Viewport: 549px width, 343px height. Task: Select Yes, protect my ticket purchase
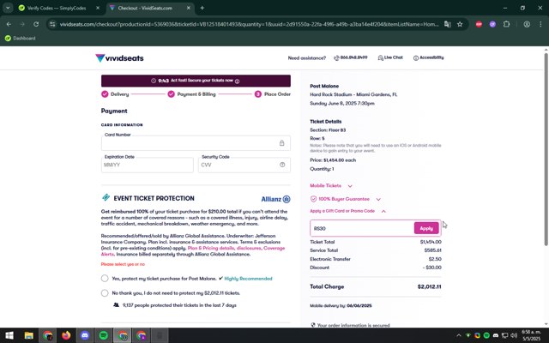coord(105,278)
